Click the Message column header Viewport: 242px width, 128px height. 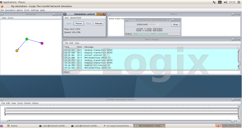click(161, 47)
